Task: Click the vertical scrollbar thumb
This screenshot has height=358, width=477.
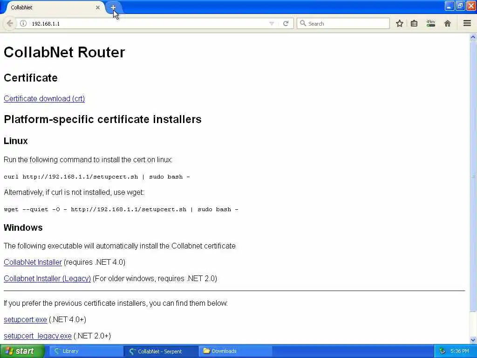Action: (x=473, y=176)
